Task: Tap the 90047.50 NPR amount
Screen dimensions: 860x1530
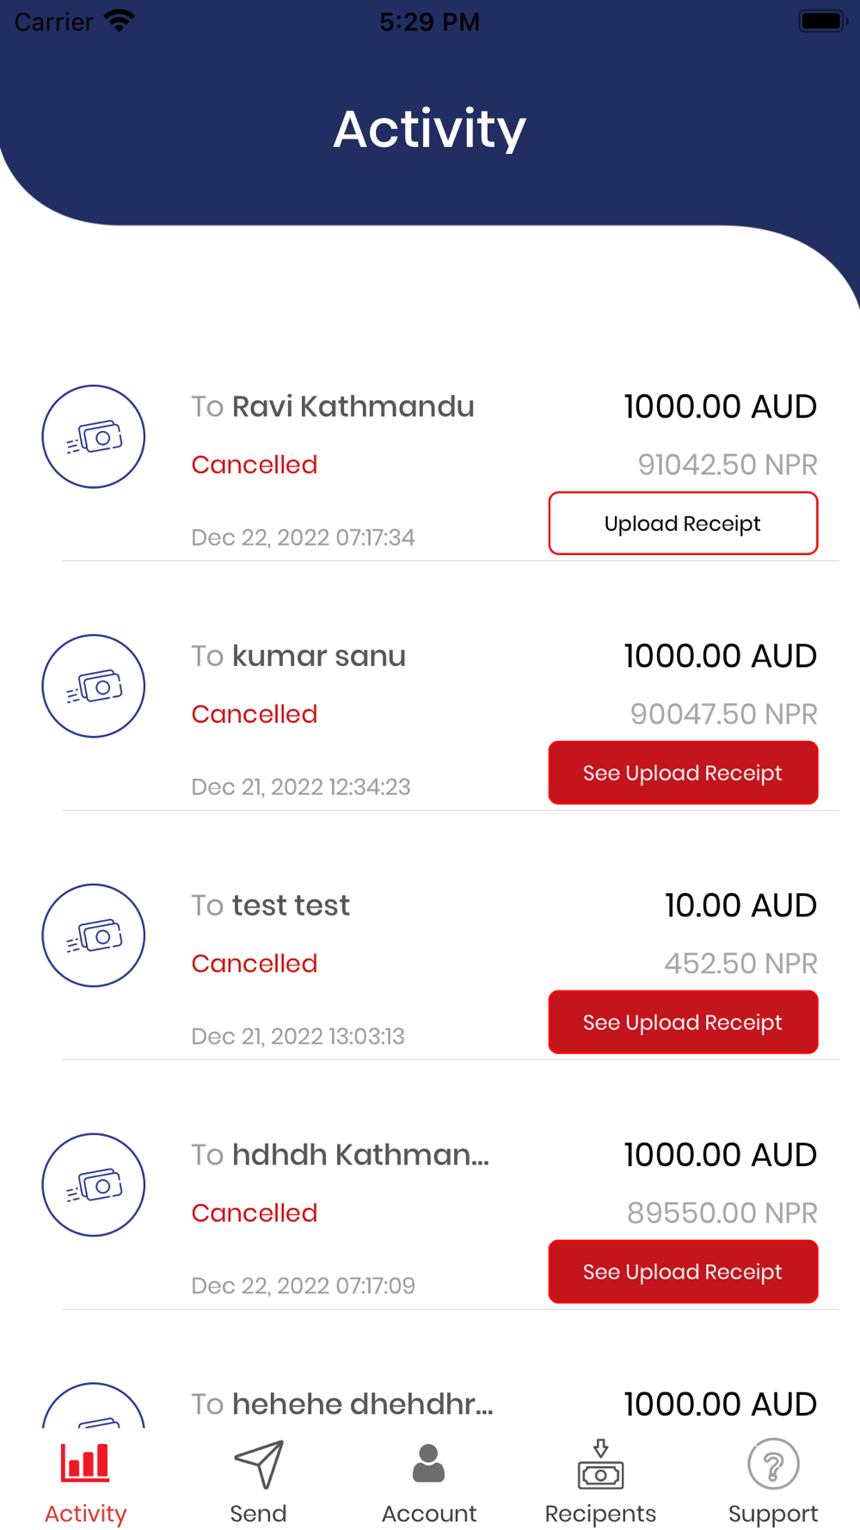Action: point(723,714)
